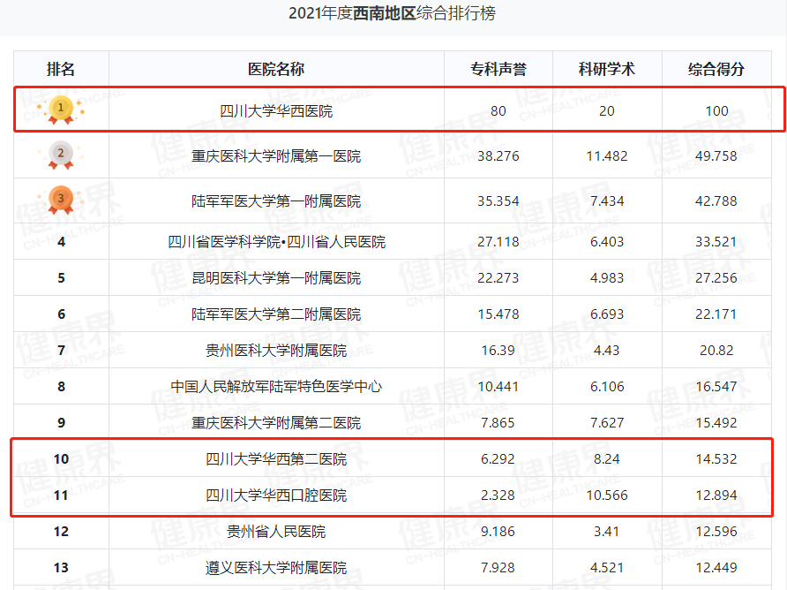The width and height of the screenshot is (787, 590).
Task: Click the total score 12.449
Action: [716, 567]
